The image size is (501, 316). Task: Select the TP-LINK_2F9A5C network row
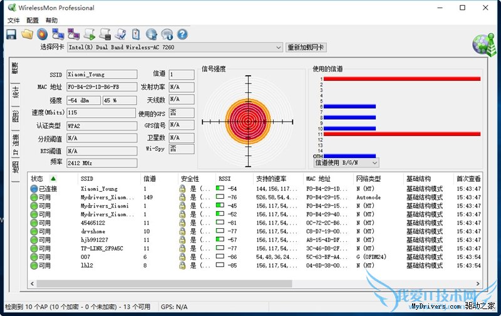pyautogui.click(x=256, y=248)
